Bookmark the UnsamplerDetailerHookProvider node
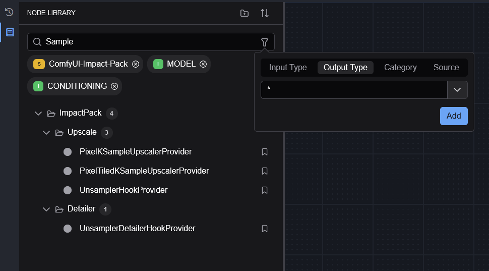 (x=265, y=229)
